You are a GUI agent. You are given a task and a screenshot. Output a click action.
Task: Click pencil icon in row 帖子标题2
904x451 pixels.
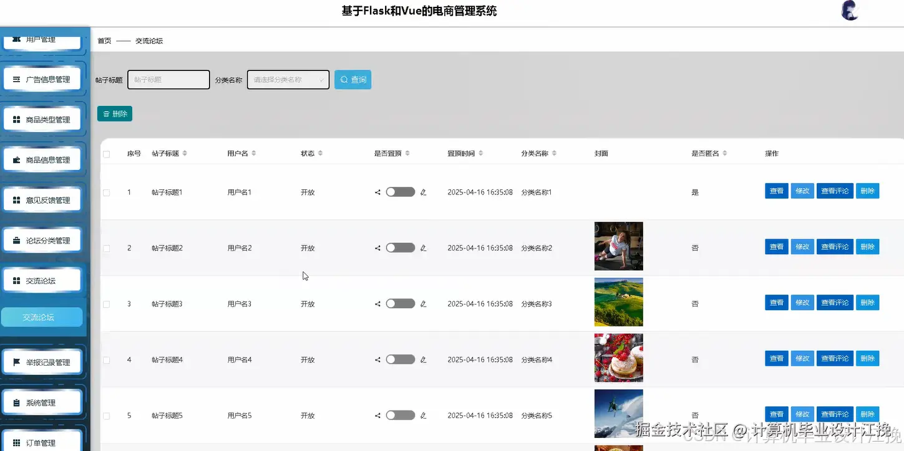pyautogui.click(x=423, y=248)
